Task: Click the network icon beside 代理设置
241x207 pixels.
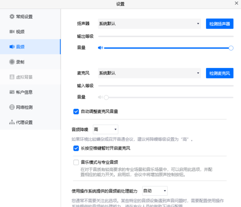Action: (12, 122)
